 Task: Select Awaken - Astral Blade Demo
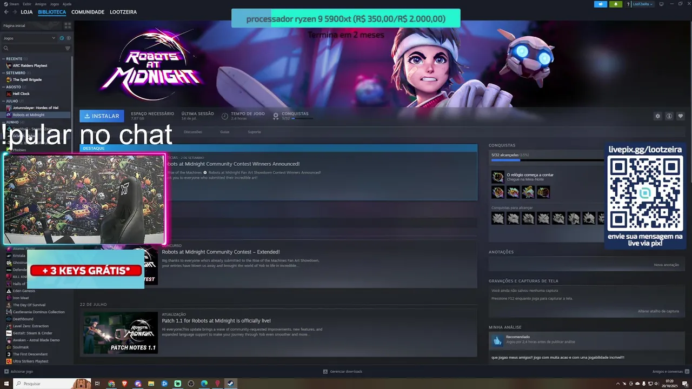point(36,340)
